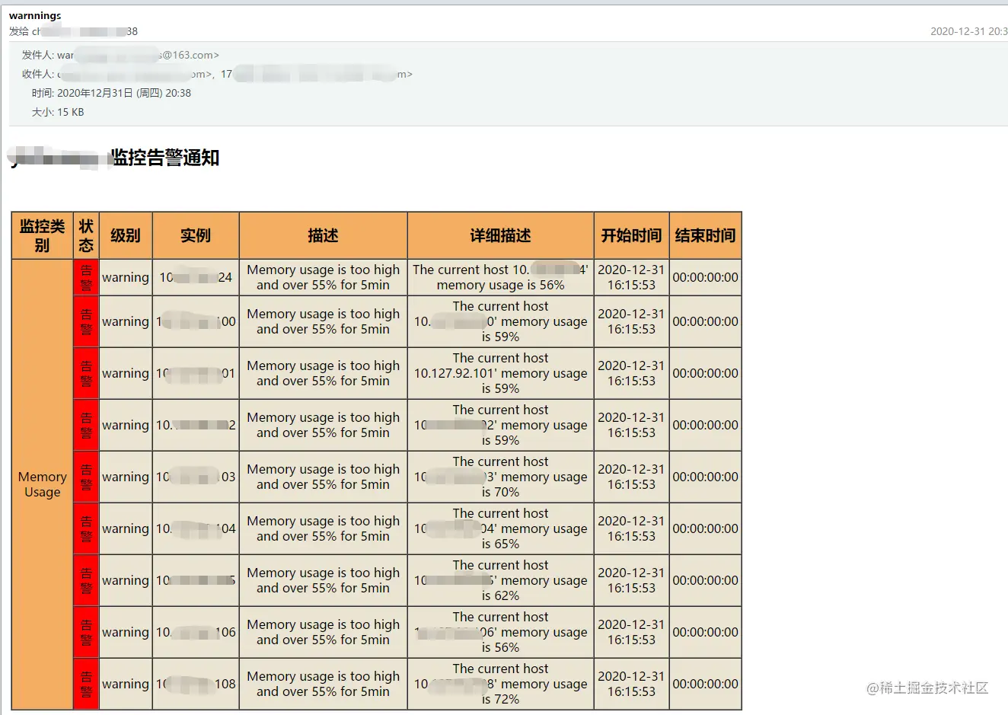Click the 时间 line showing 2020年12月31日 20:38
This screenshot has width=1008, height=715.
click(x=111, y=93)
